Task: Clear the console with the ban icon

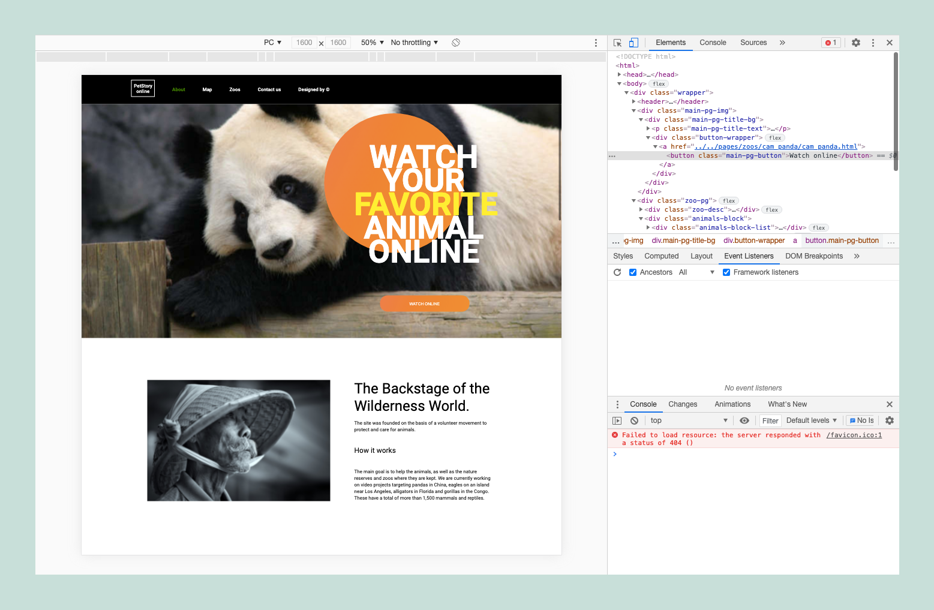Action: pos(634,420)
